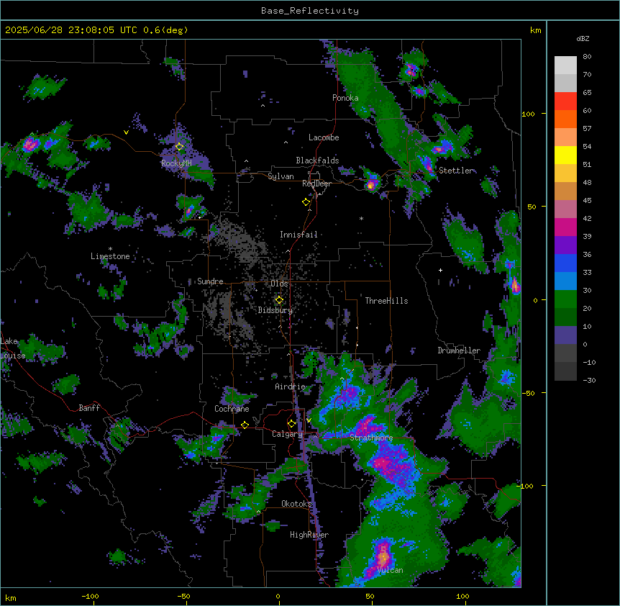The height and width of the screenshot is (606, 620).
Task: Select the Airdrie city label
Action: pos(291,386)
